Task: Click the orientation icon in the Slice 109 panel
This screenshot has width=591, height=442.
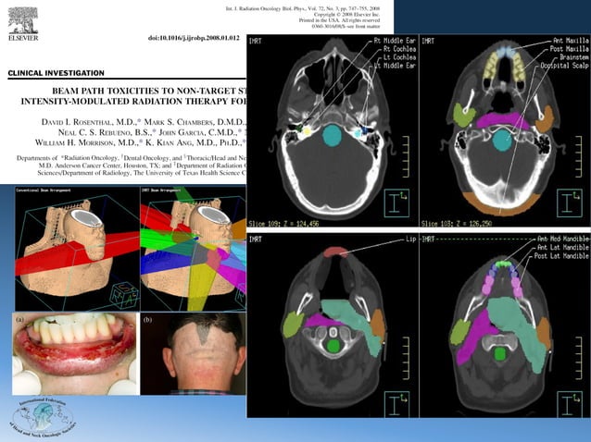Action: [396, 203]
